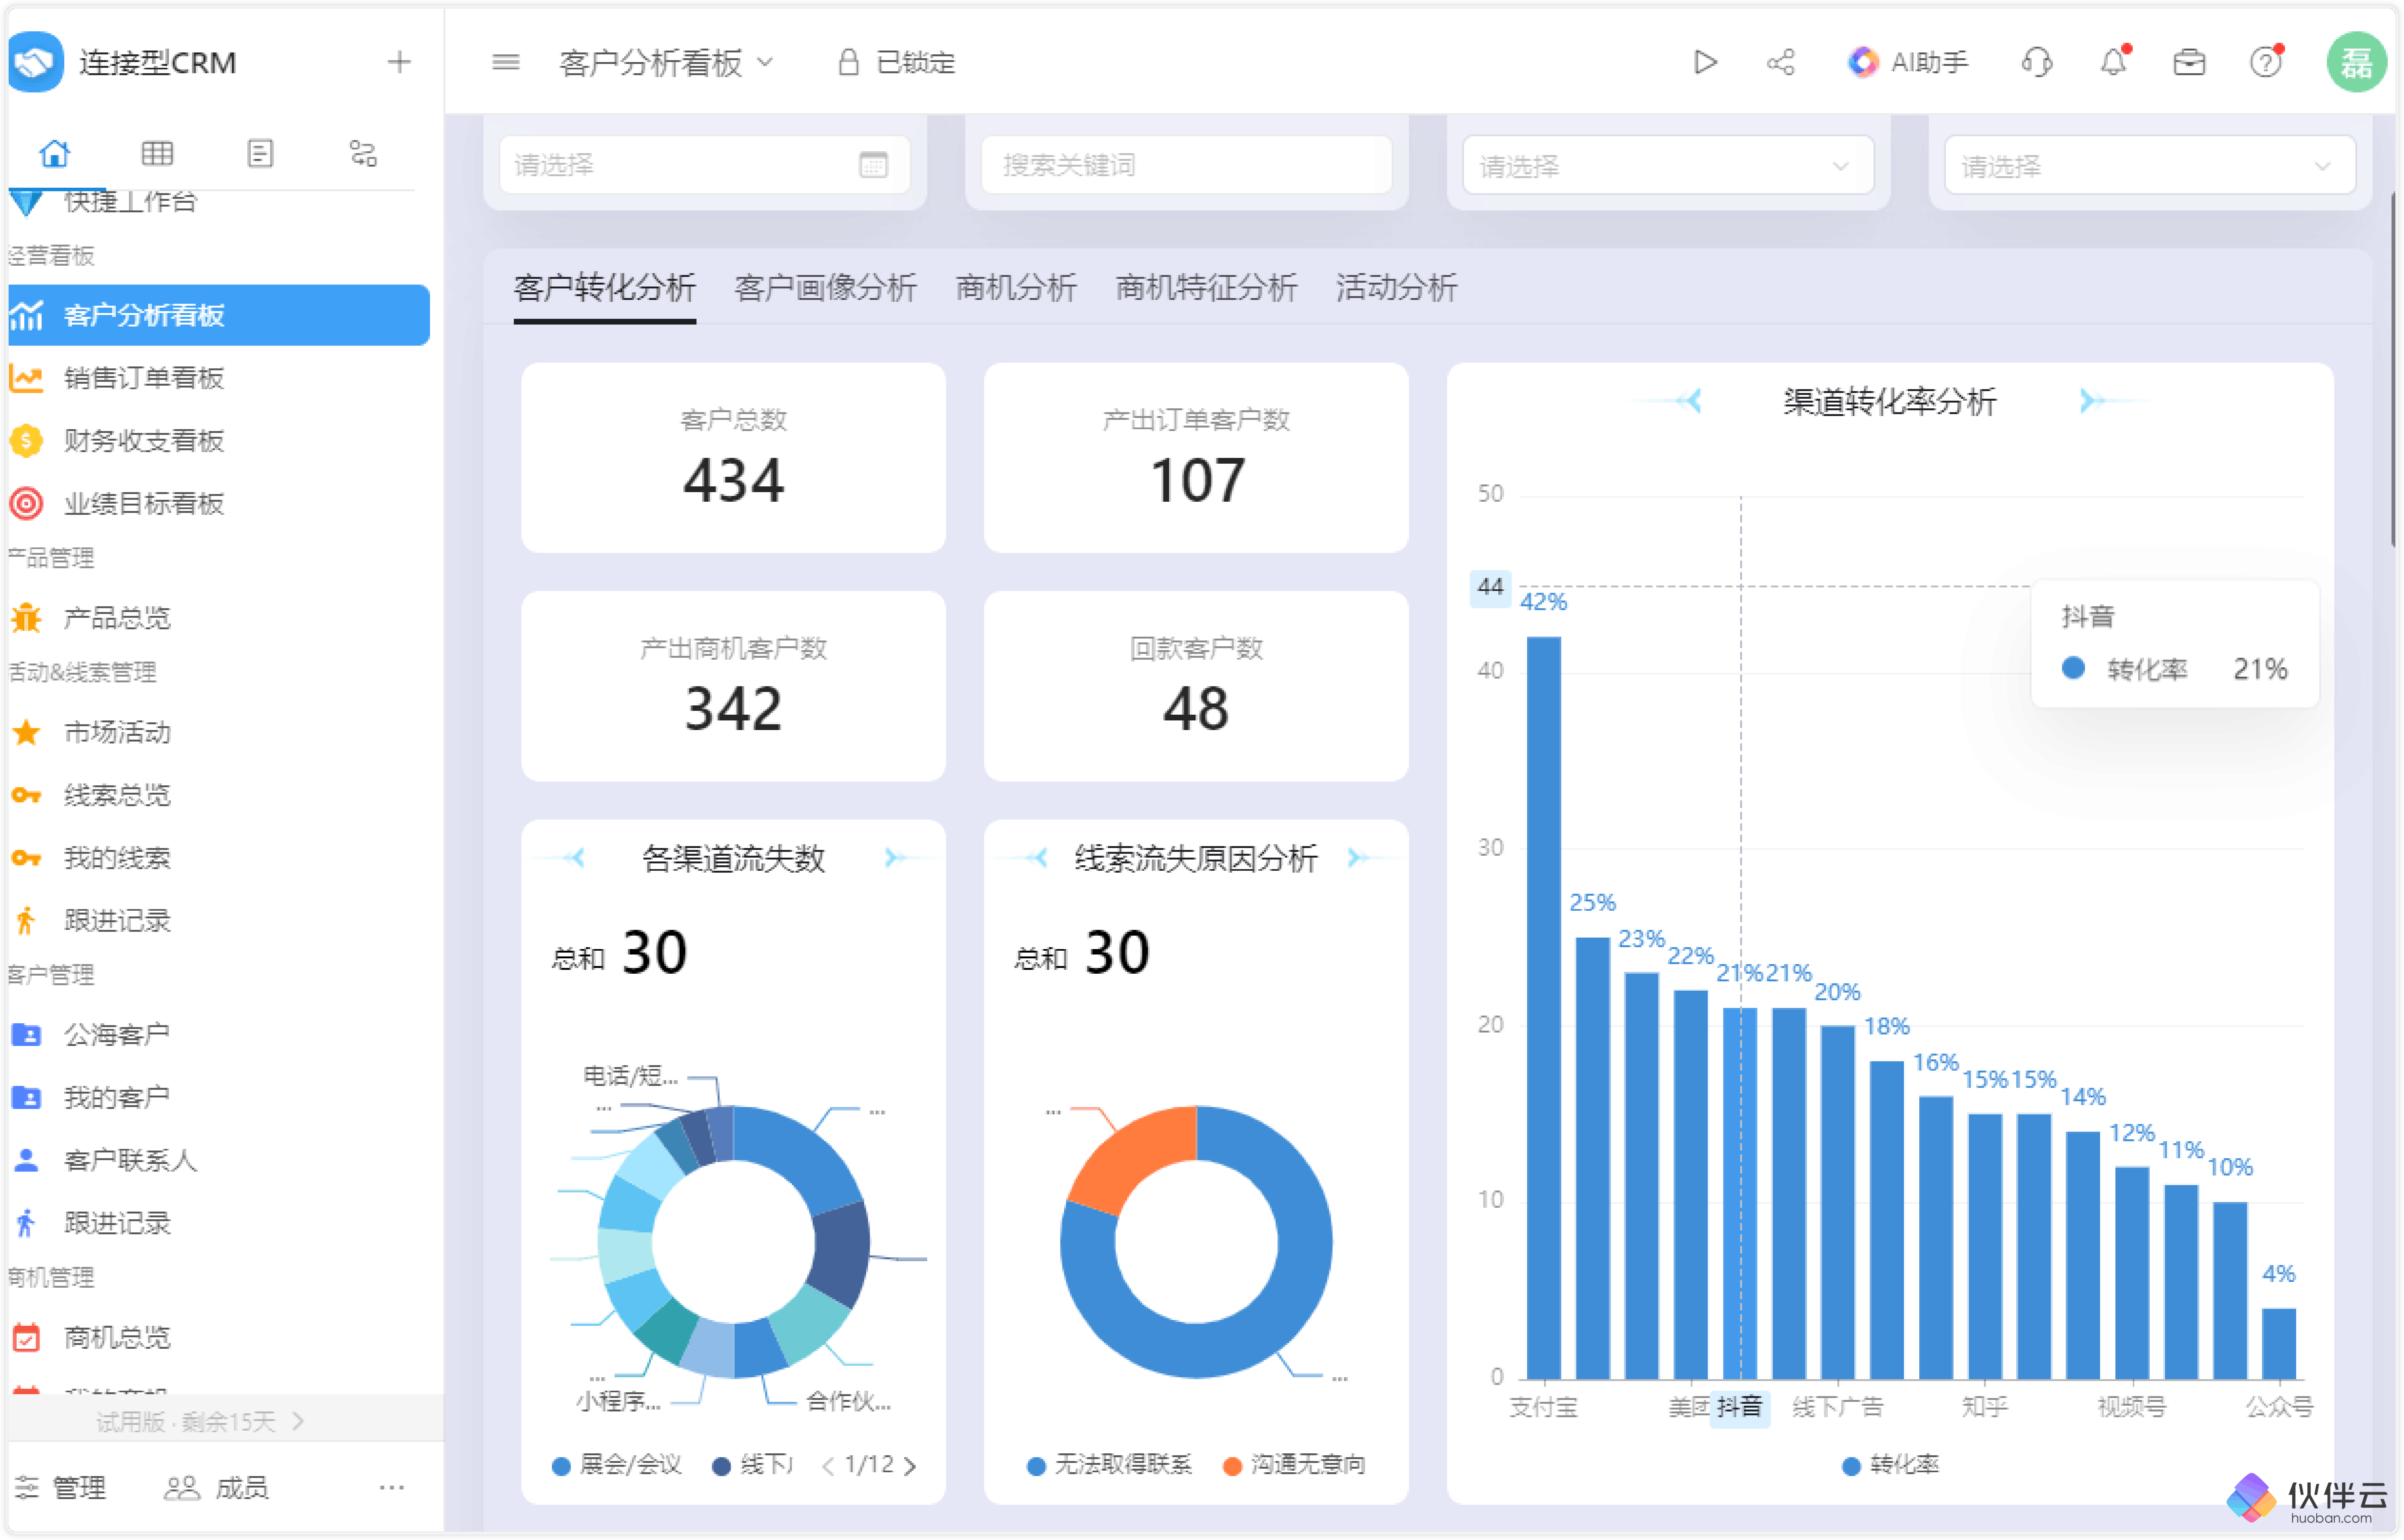Viewport: 2404px width, 1540px height.
Task: Toggle 转化率 legend in bar chart
Action: (x=1891, y=1465)
